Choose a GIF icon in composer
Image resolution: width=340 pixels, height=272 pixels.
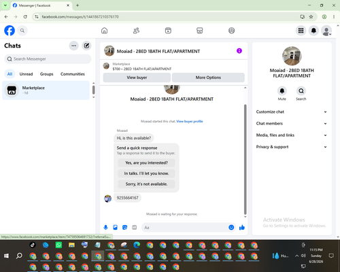point(135,227)
